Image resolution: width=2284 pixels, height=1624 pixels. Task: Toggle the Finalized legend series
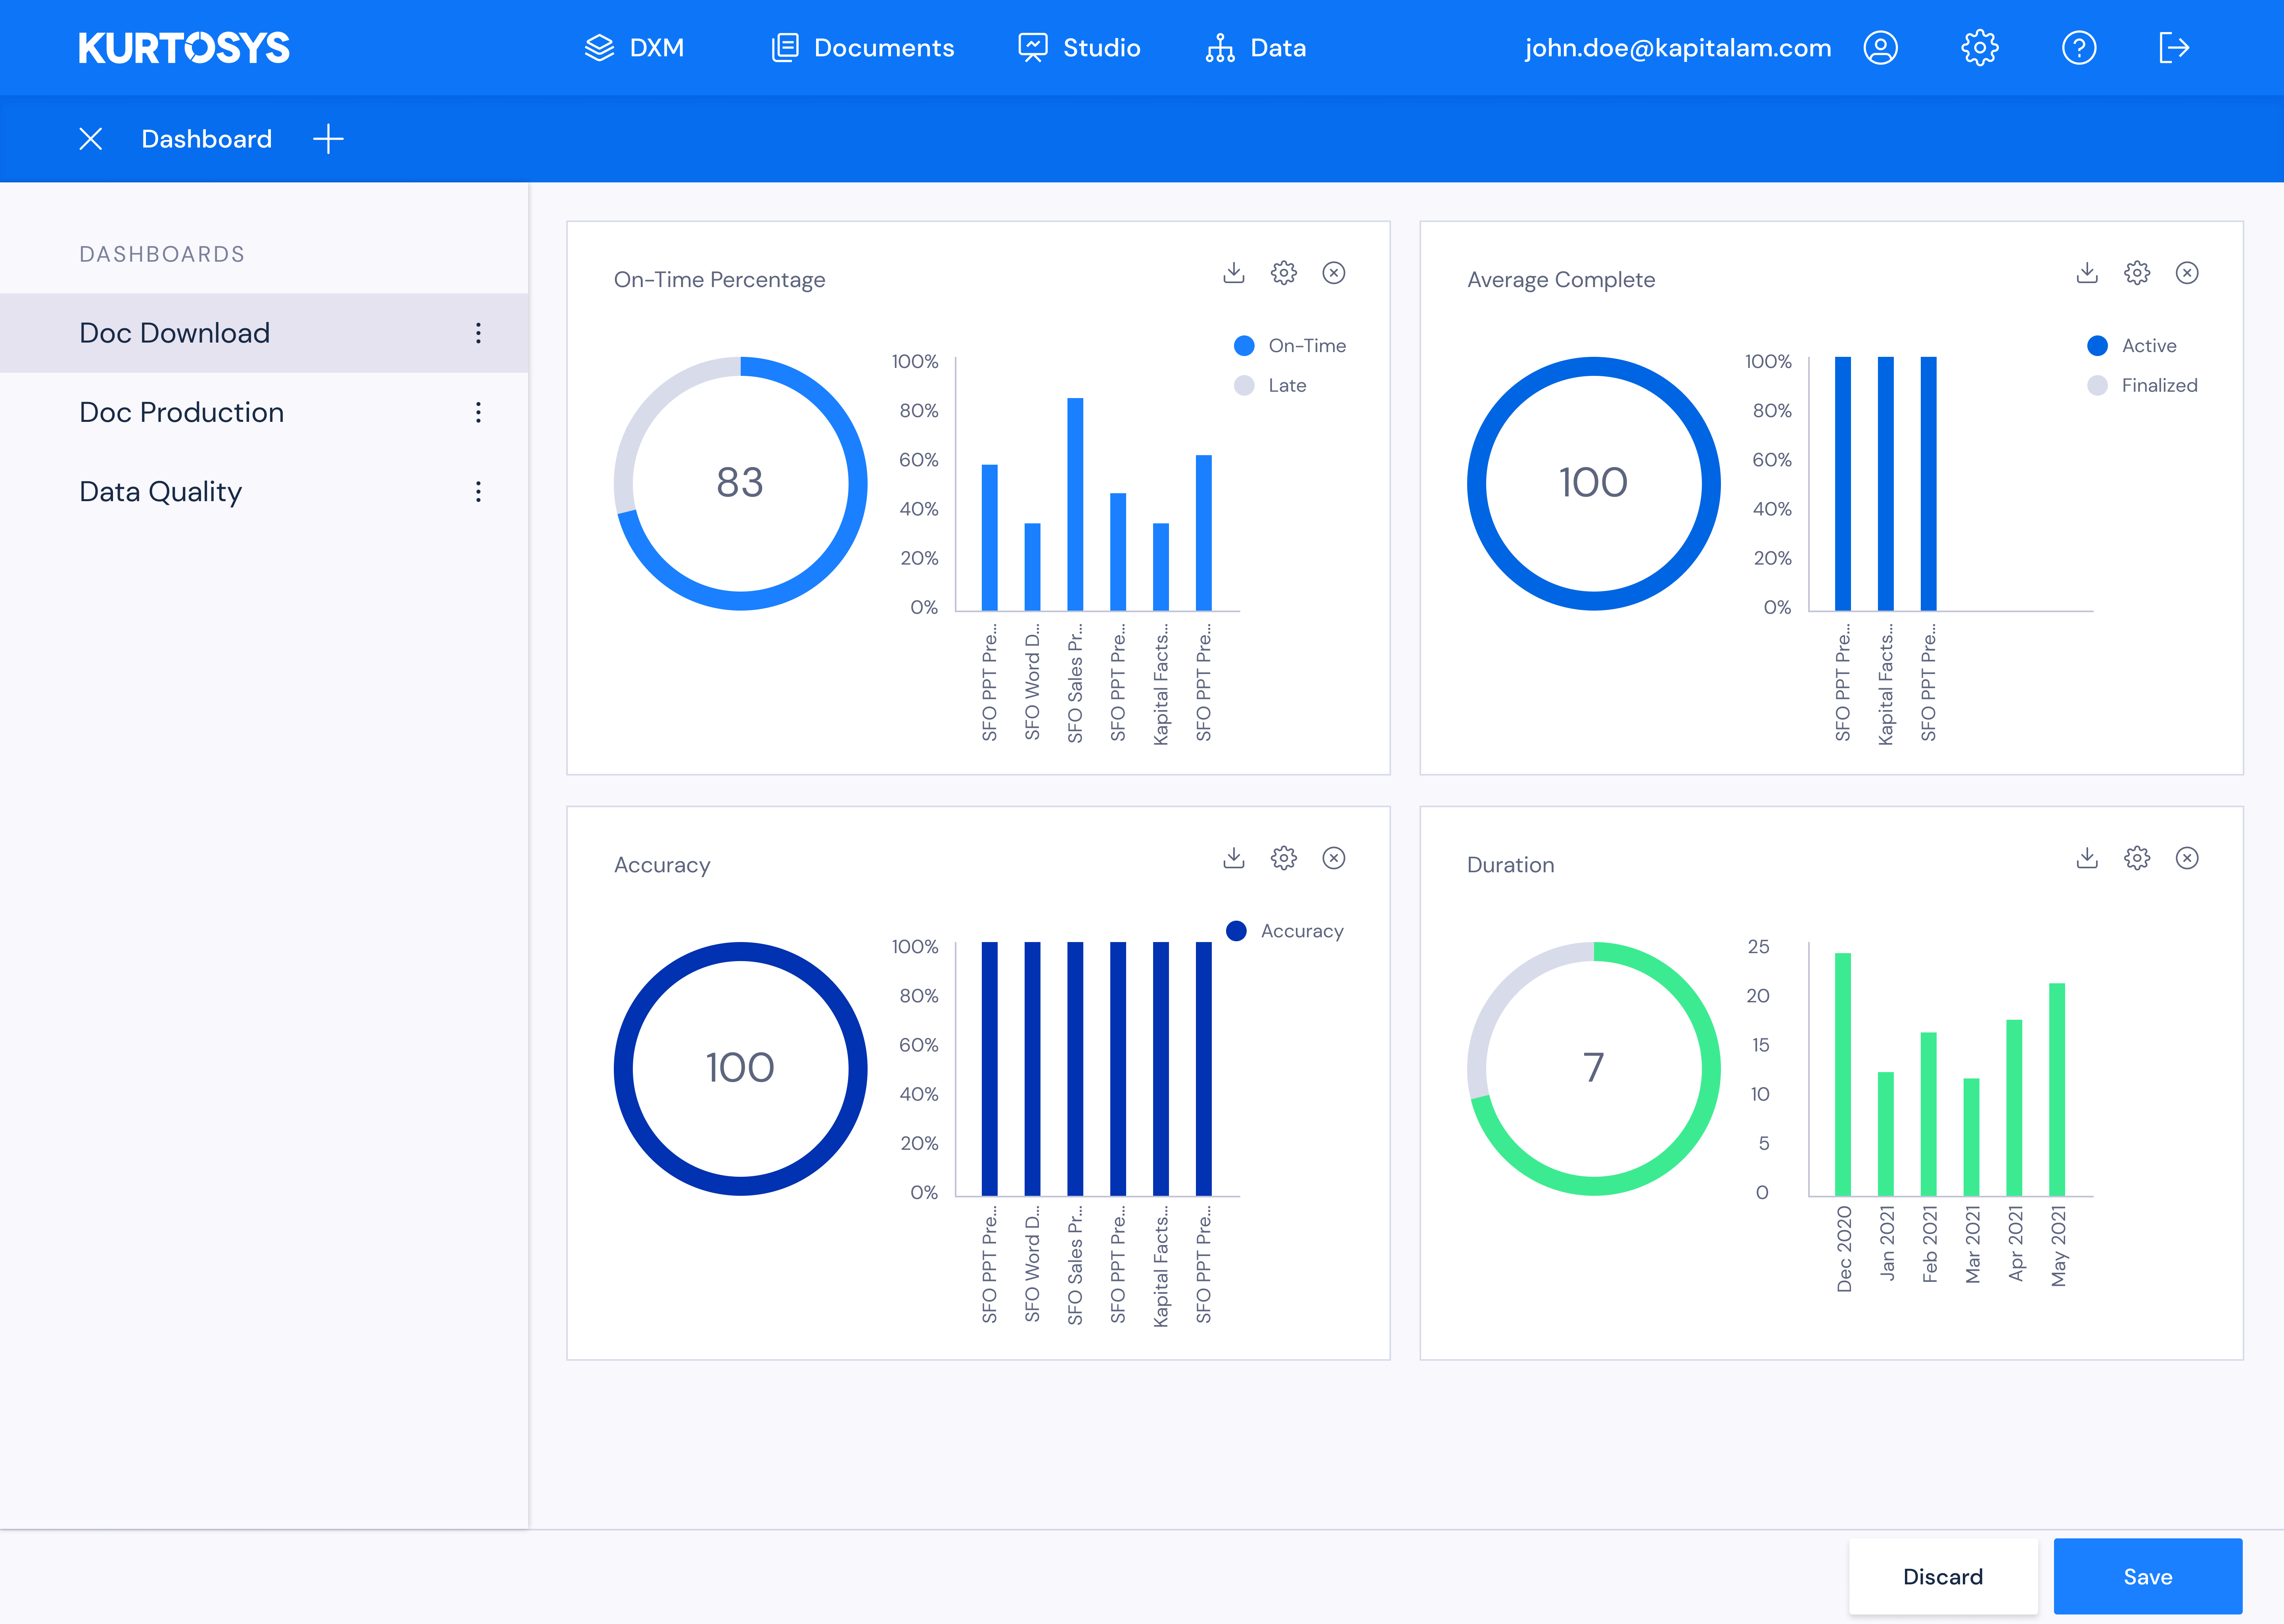[x=2142, y=386]
